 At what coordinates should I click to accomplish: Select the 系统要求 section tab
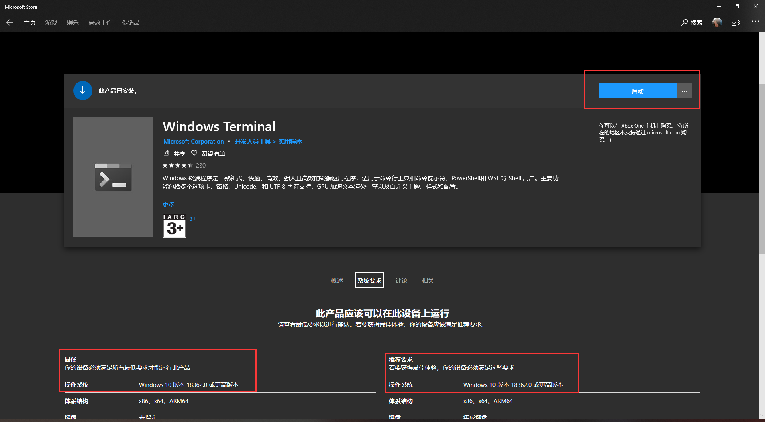(x=369, y=280)
